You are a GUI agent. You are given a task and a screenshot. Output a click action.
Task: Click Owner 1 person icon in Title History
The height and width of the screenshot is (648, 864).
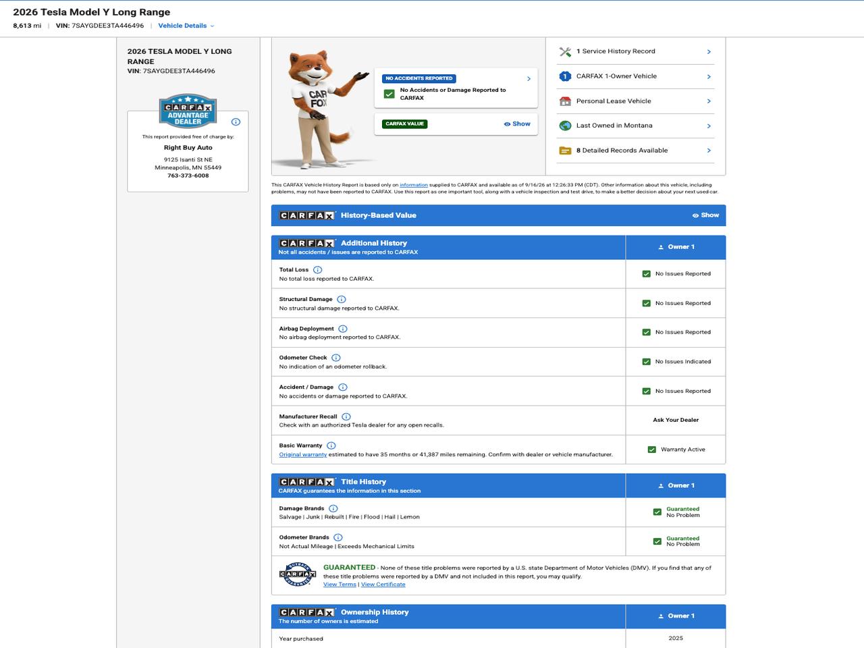[661, 486]
